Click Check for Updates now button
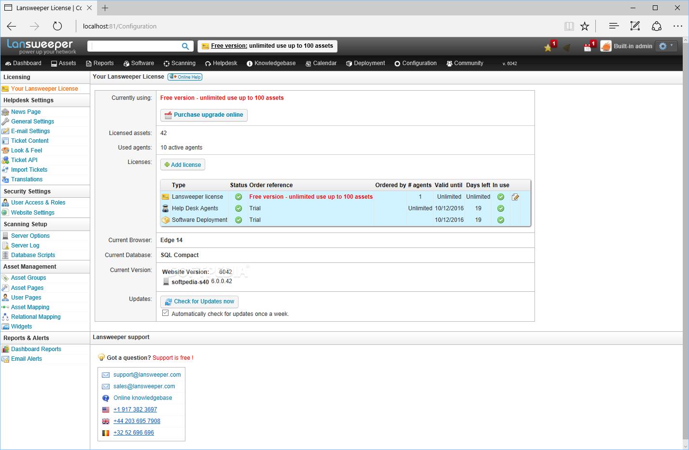 click(199, 301)
